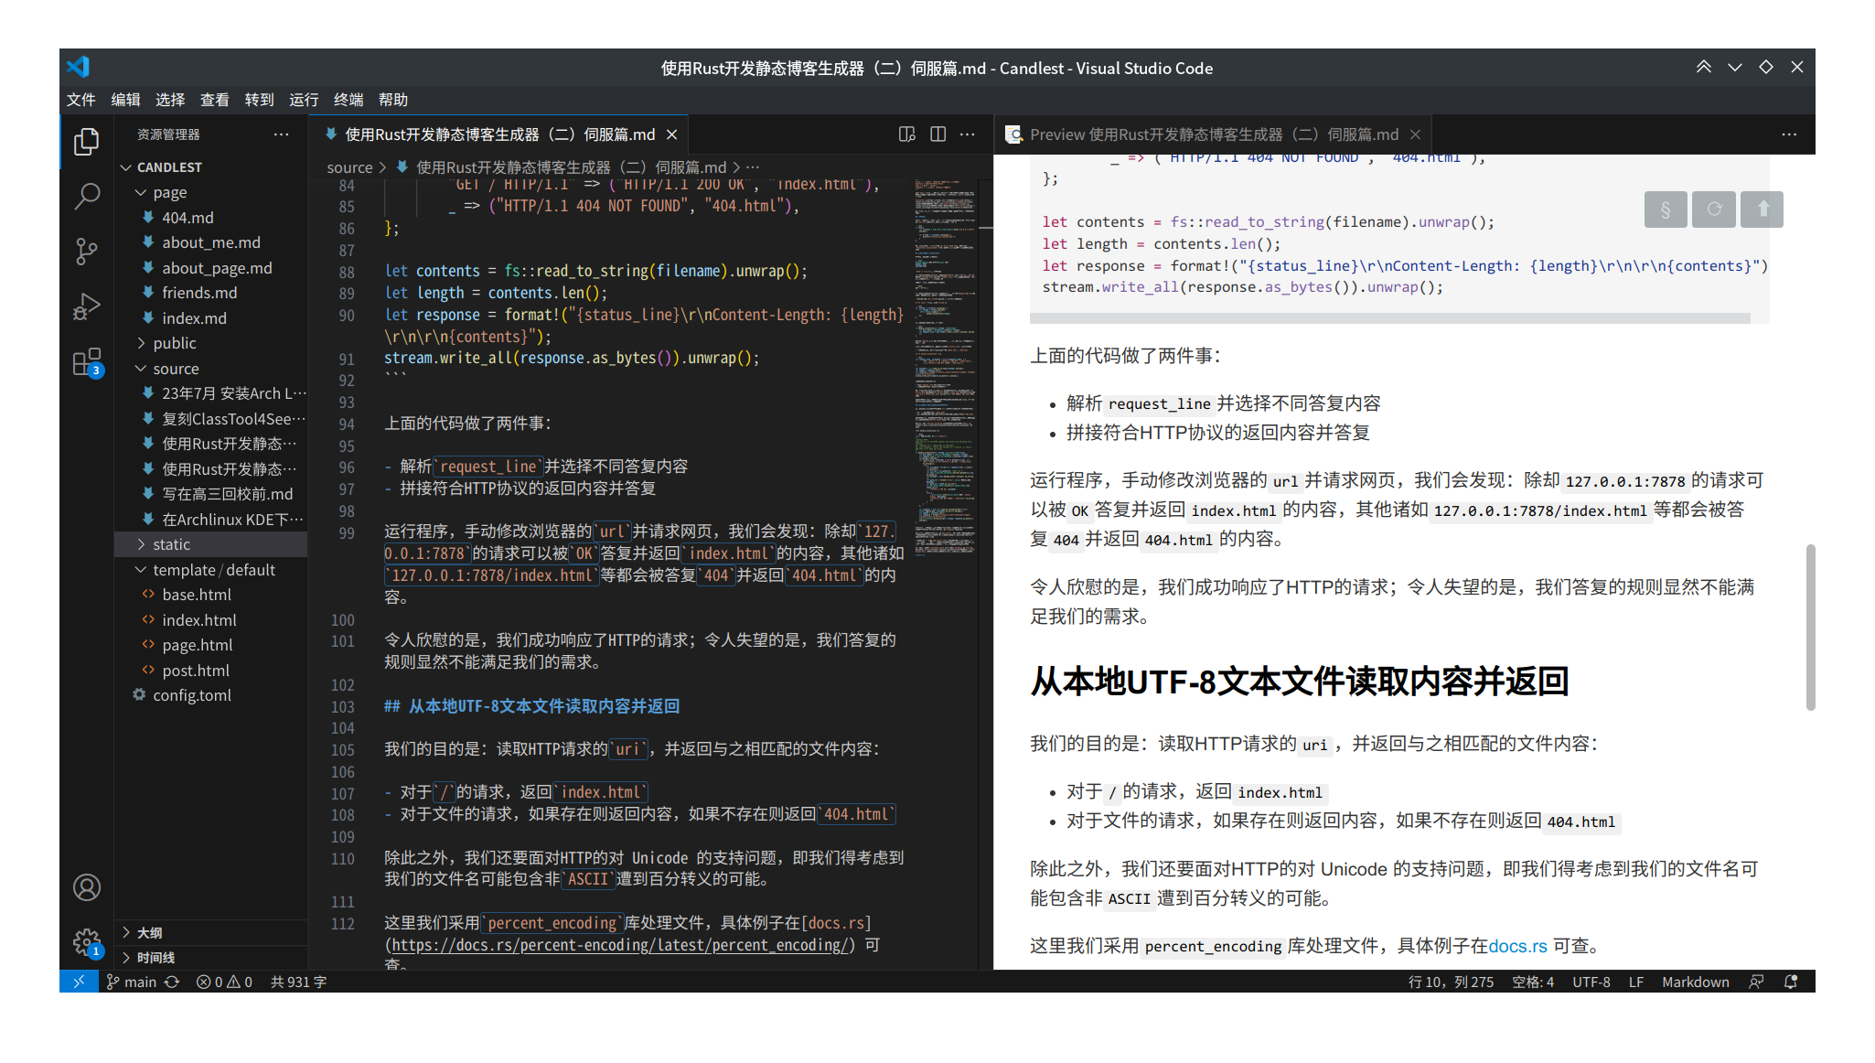Click the notifications bell in status bar

pyautogui.click(x=1791, y=982)
